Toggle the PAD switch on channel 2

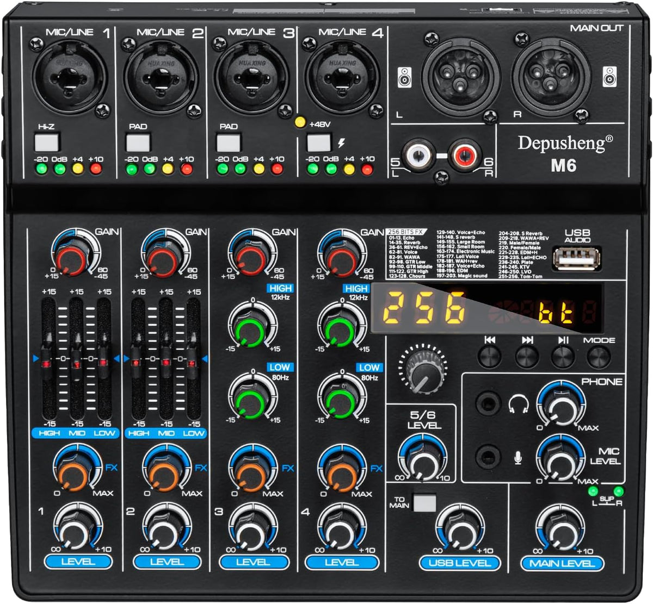pyautogui.click(x=138, y=142)
